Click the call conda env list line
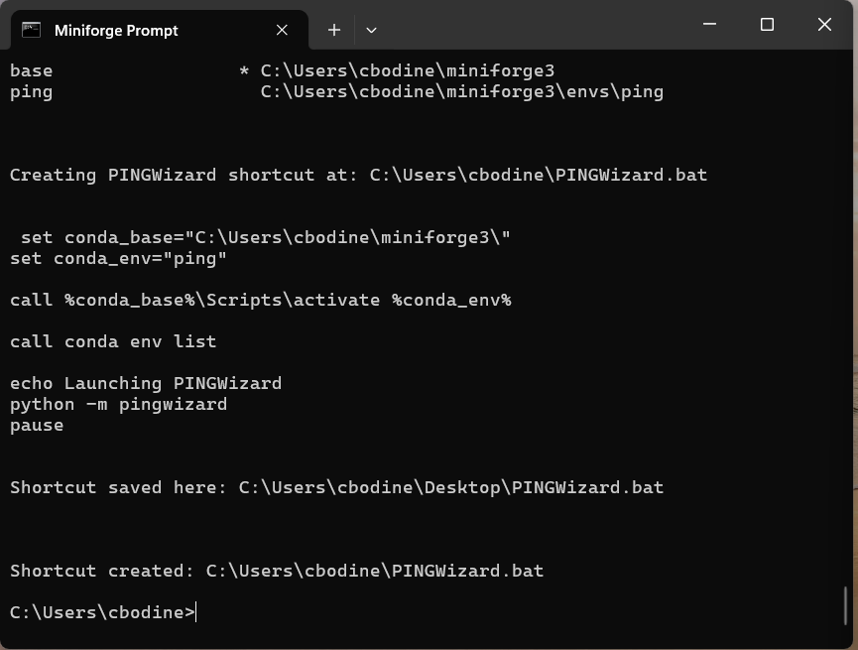858x650 pixels. click(113, 341)
